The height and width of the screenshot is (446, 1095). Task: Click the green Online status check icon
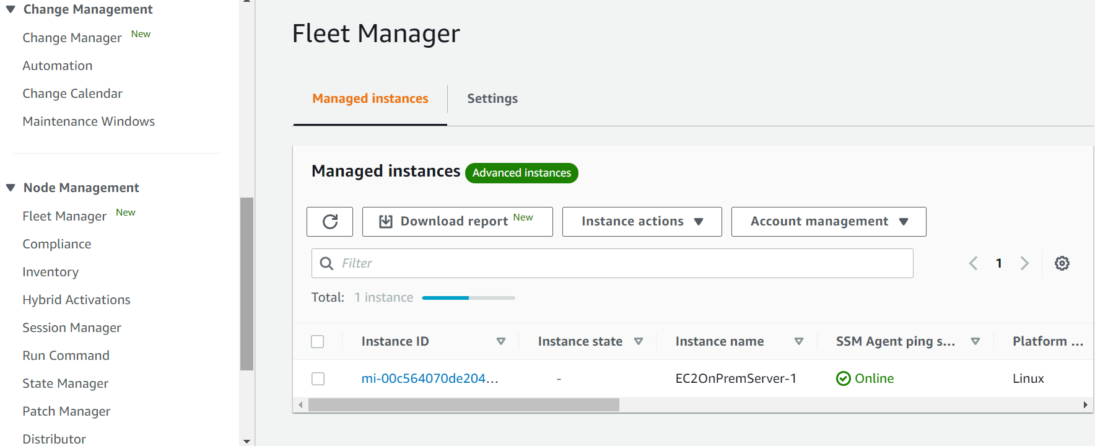point(843,378)
